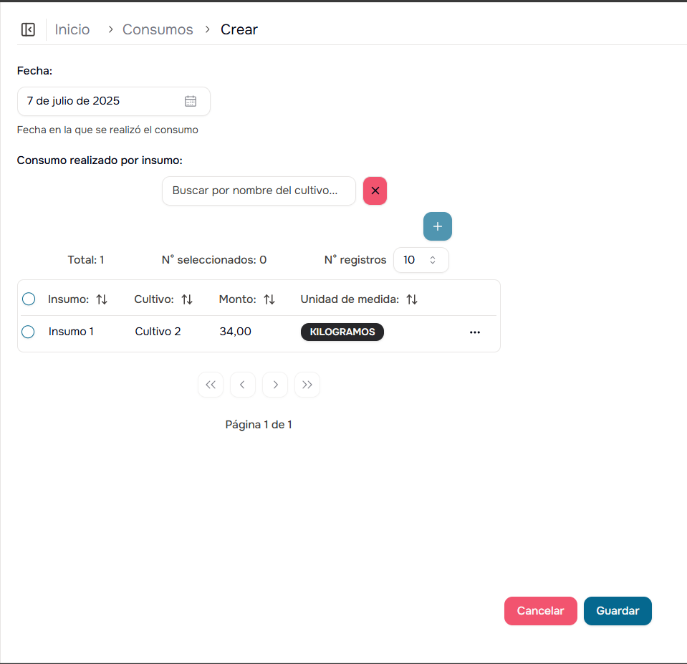The width and height of the screenshot is (687, 664).
Task: Select the Insumo 1 row checkbox
Action: click(29, 332)
